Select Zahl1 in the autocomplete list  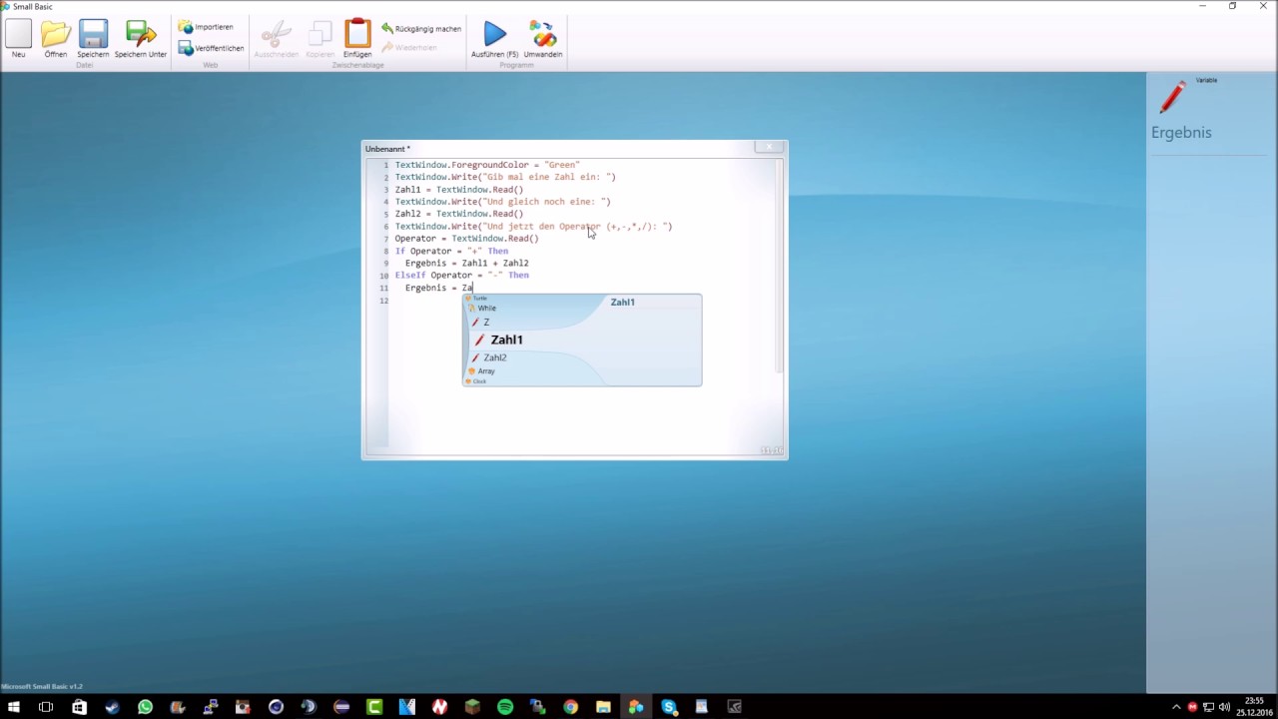click(506, 340)
